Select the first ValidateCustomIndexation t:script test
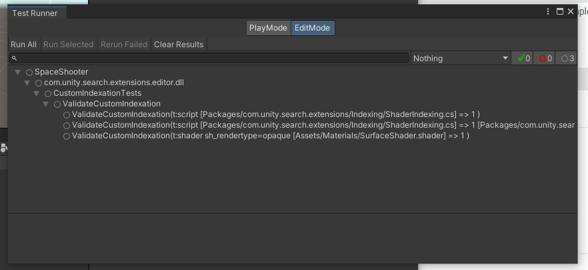Screen dimensions: 588x270 [275, 114]
